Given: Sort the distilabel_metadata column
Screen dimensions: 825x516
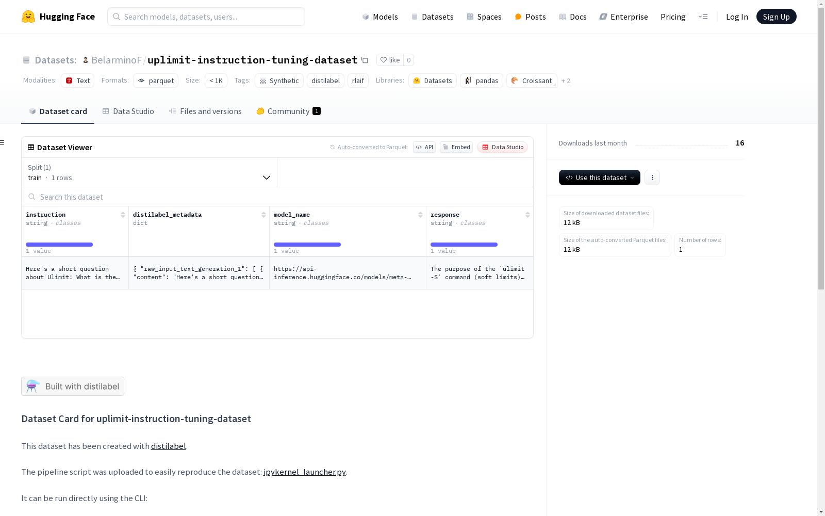Looking at the screenshot, I should 263,215.
